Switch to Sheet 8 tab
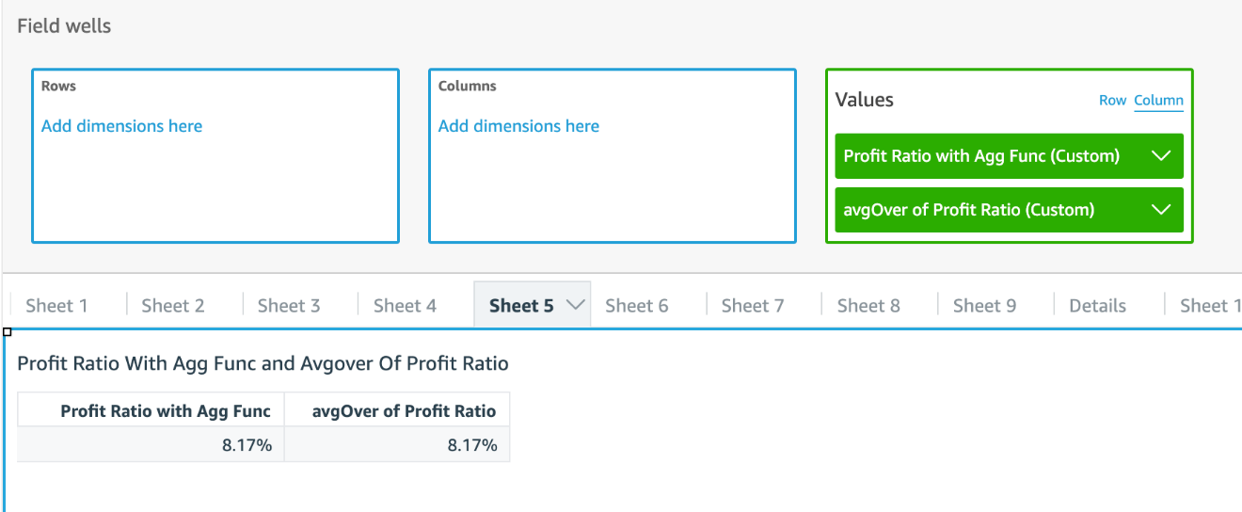 tap(868, 305)
